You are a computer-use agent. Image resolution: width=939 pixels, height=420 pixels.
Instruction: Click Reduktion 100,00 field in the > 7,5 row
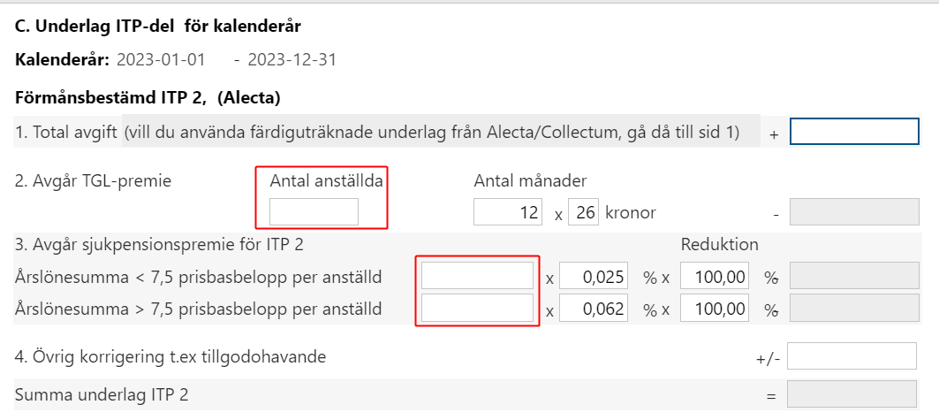tap(715, 308)
